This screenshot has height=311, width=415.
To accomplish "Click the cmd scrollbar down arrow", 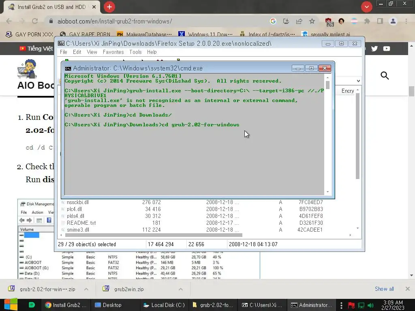I will point(327,192).
